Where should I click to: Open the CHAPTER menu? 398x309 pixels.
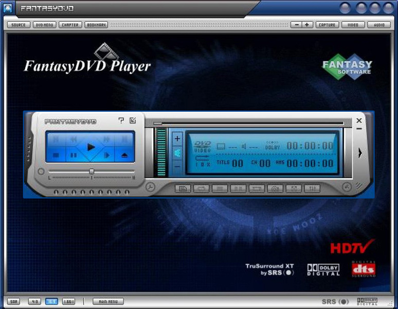coord(70,25)
